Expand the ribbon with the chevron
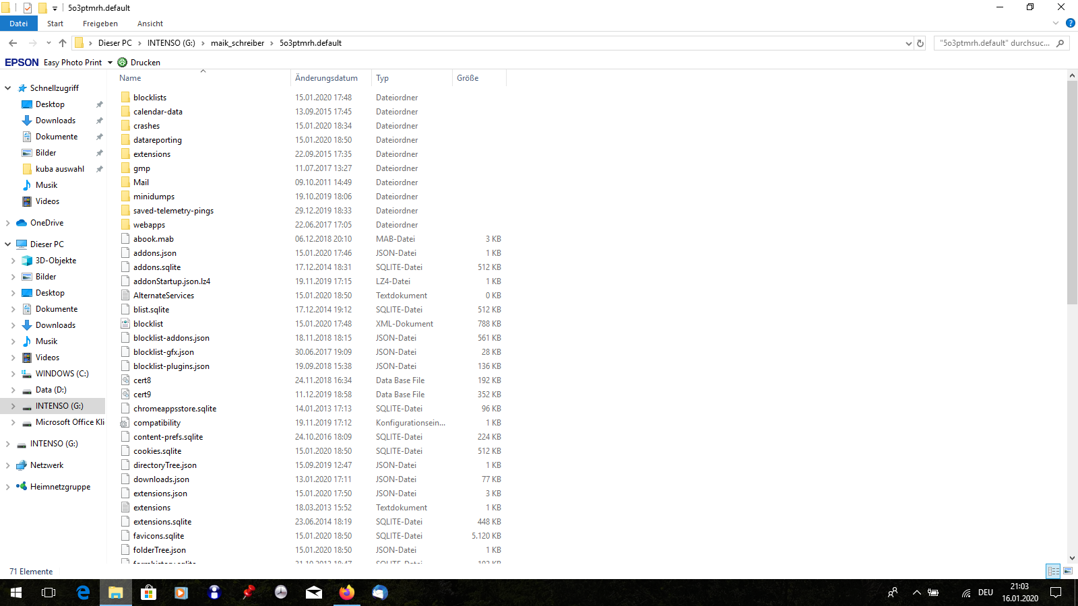Screen dimensions: 1078x606 point(1056,24)
